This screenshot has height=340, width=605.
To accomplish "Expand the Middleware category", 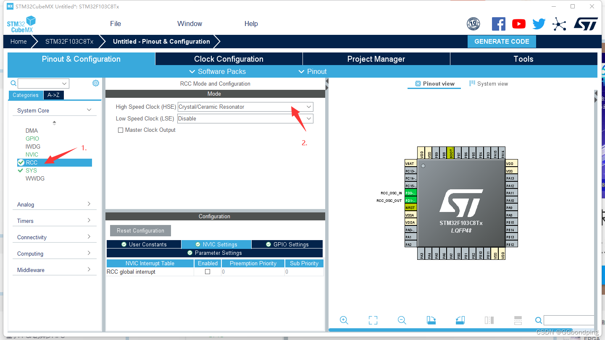I will 54,270.
